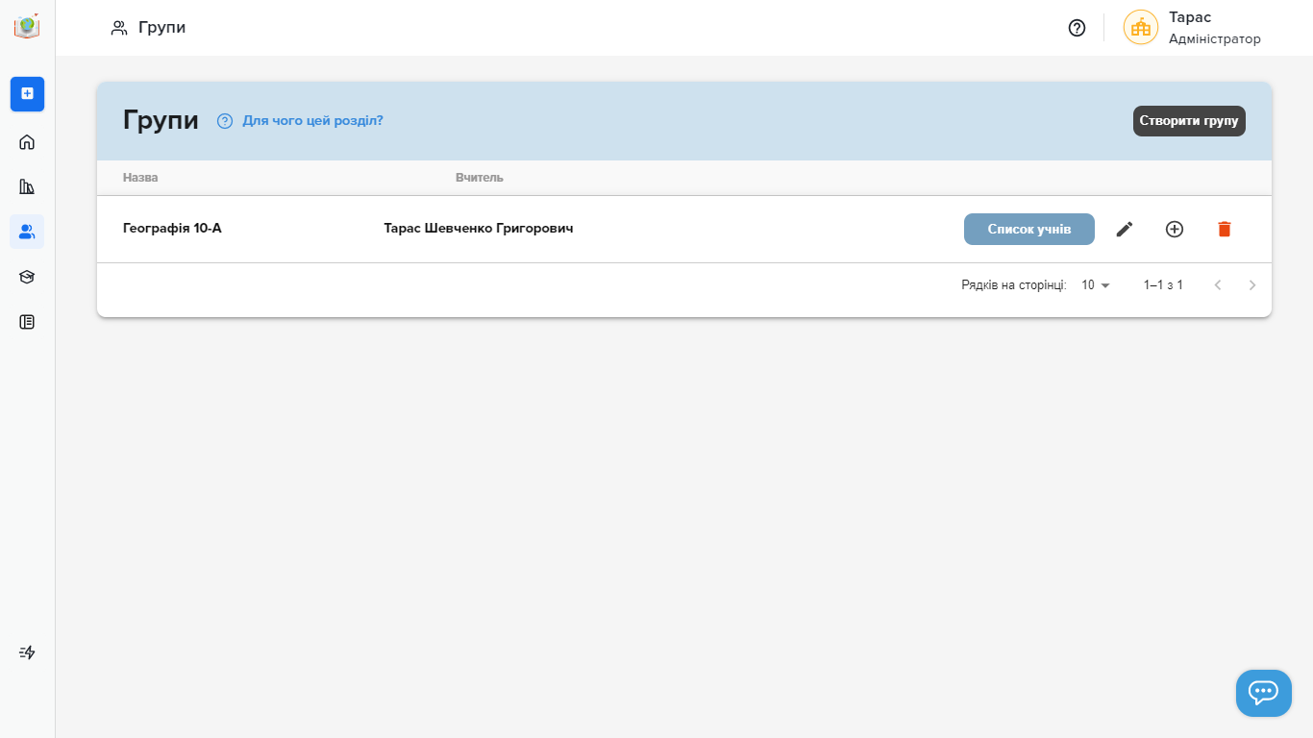1313x738 pixels.
Task: Click teacher Тарас Шевченко Григорович
Action: (479, 229)
